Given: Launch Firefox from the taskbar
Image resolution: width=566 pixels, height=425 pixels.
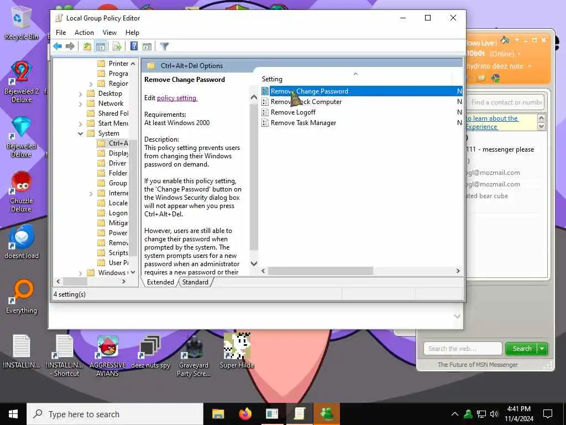Looking at the screenshot, I should tap(245, 414).
